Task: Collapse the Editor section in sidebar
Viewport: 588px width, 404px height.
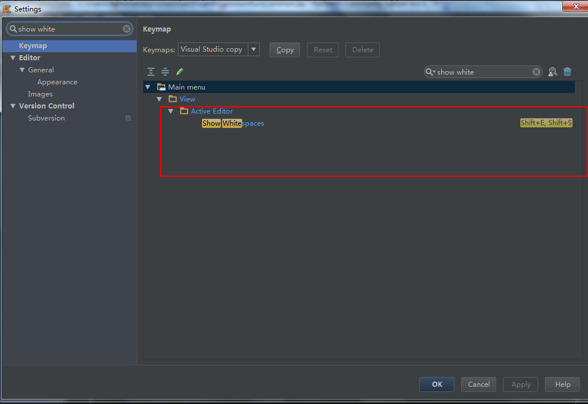Action: (x=13, y=58)
